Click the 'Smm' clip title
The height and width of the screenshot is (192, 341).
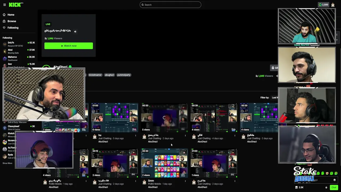[x=151, y=181]
